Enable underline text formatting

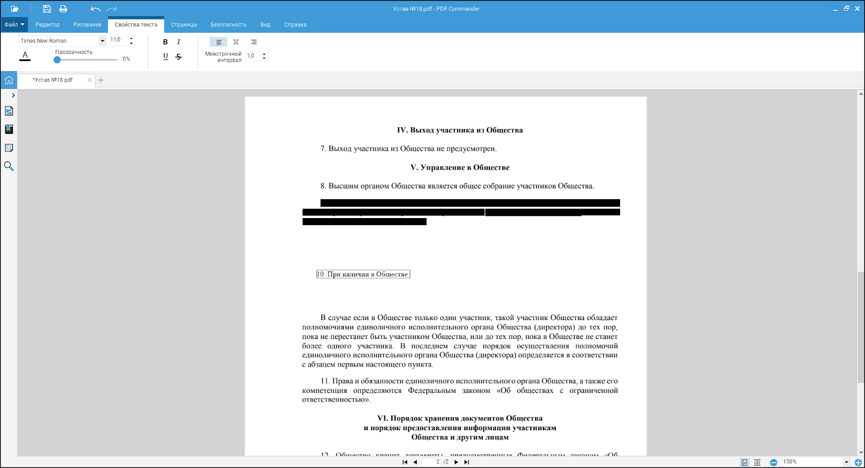point(165,56)
